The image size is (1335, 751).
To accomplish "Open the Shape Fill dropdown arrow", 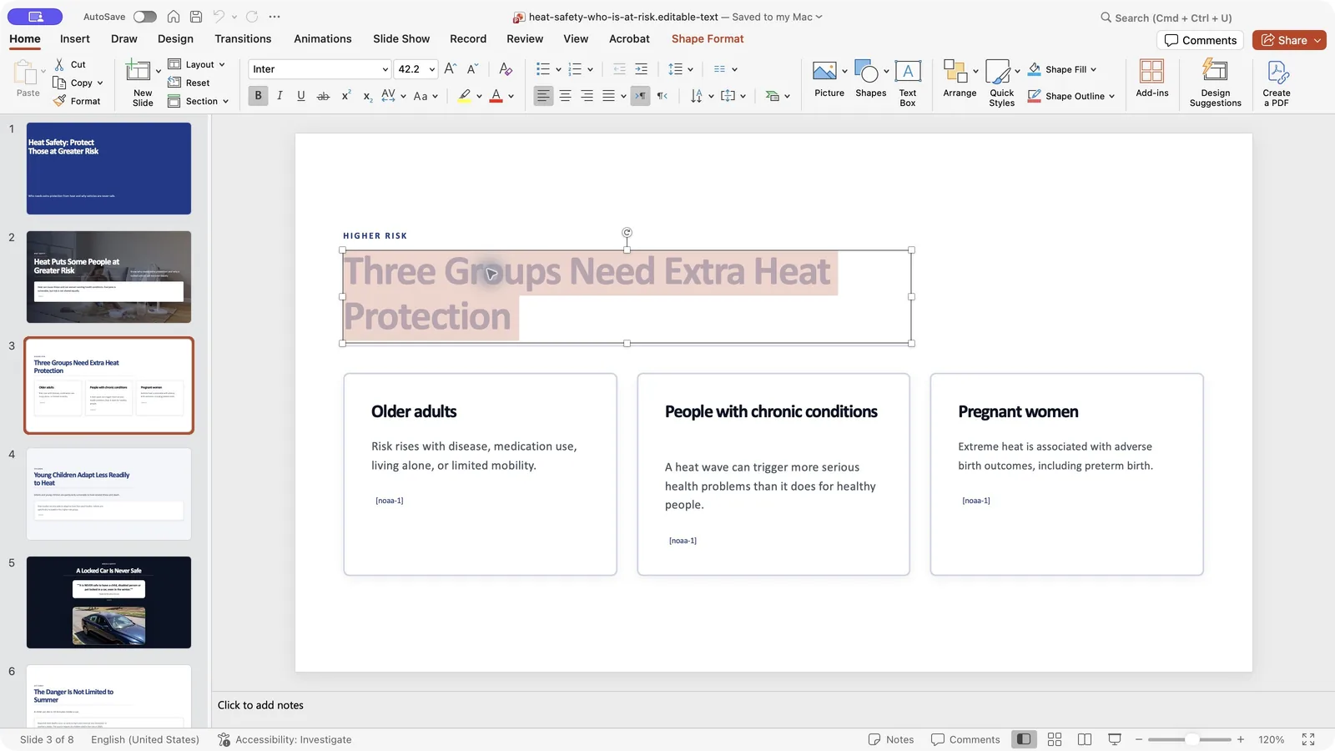I will tap(1093, 69).
